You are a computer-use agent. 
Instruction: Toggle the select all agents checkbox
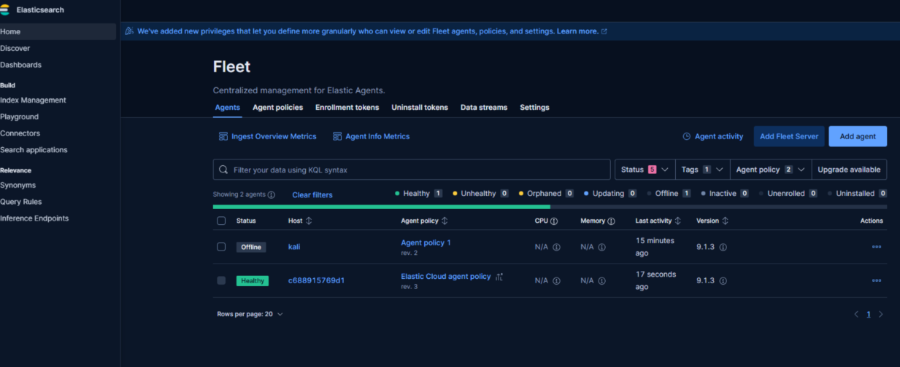pos(221,221)
